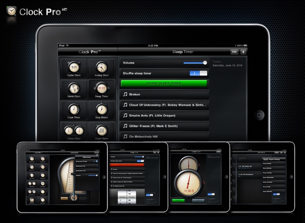Open the 11:30 PM Showtime alarm

pyautogui.click(x=249, y=175)
